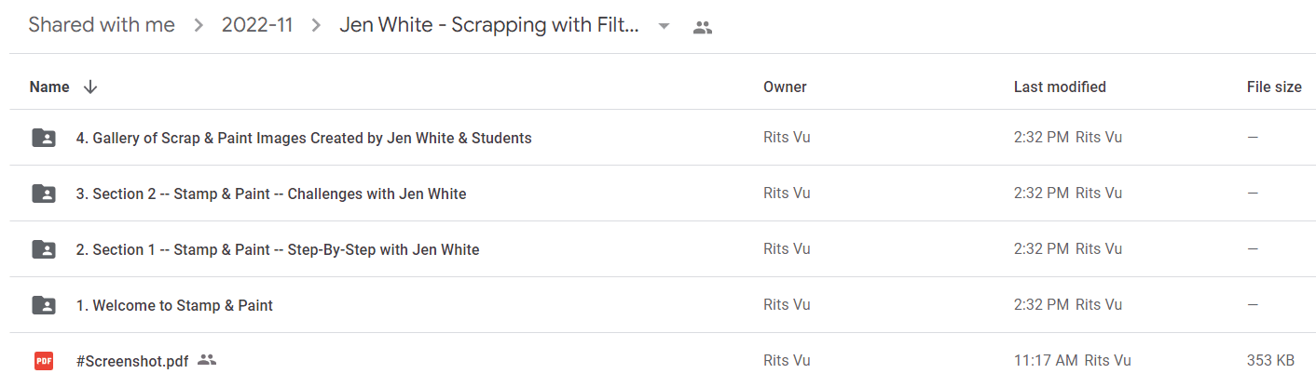
Task: Expand the Jen White folder dropdown arrow
Action: (x=664, y=26)
